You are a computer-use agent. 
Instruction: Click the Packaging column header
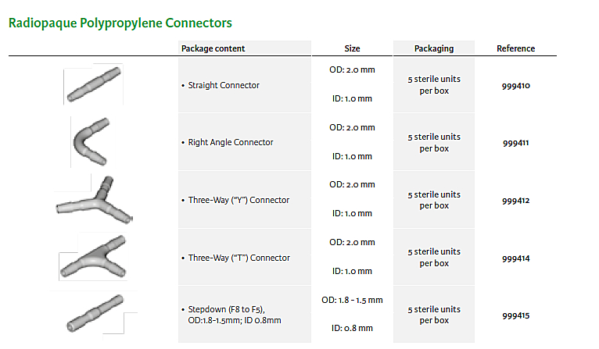tap(434, 48)
